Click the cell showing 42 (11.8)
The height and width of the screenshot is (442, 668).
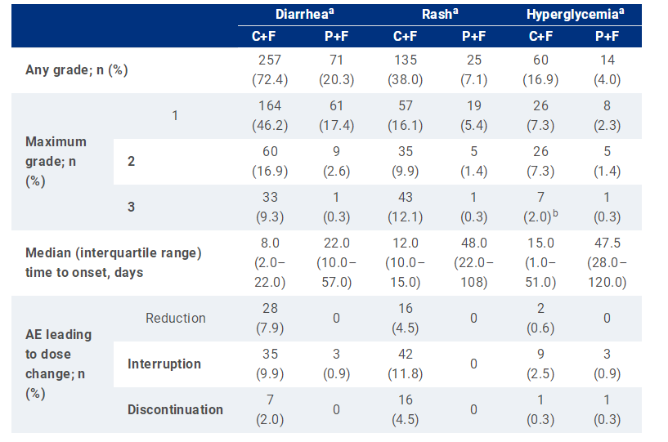(406, 364)
